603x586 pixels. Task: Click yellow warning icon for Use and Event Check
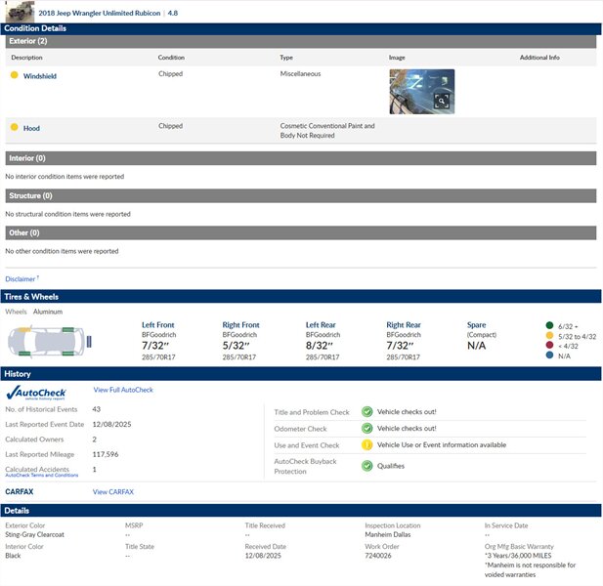[x=366, y=445]
